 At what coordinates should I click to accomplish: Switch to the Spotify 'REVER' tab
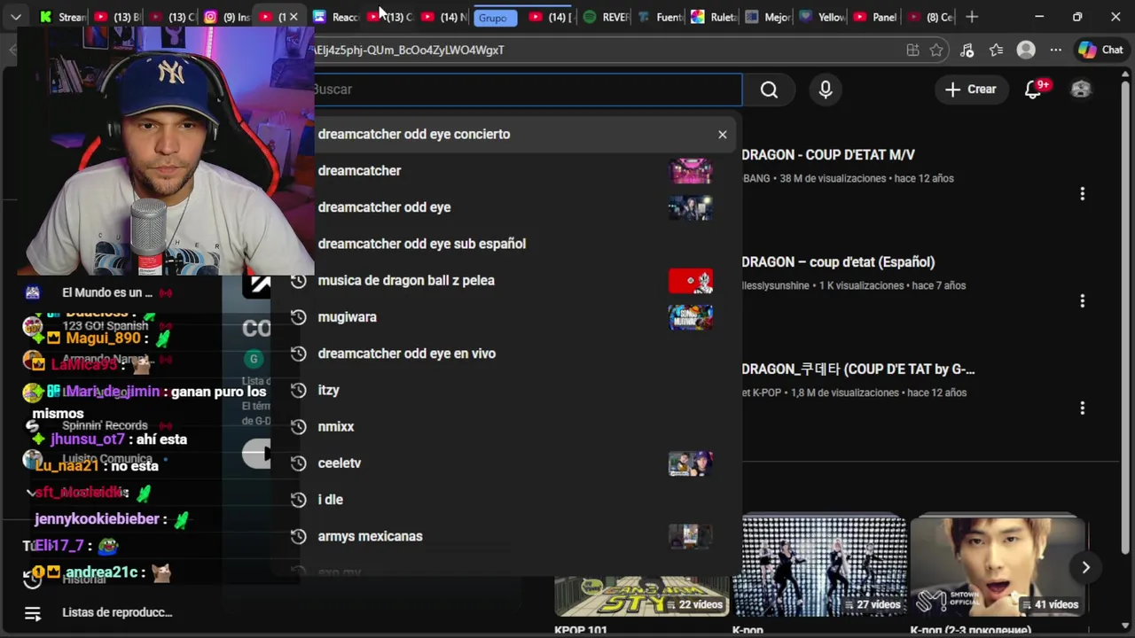click(606, 17)
